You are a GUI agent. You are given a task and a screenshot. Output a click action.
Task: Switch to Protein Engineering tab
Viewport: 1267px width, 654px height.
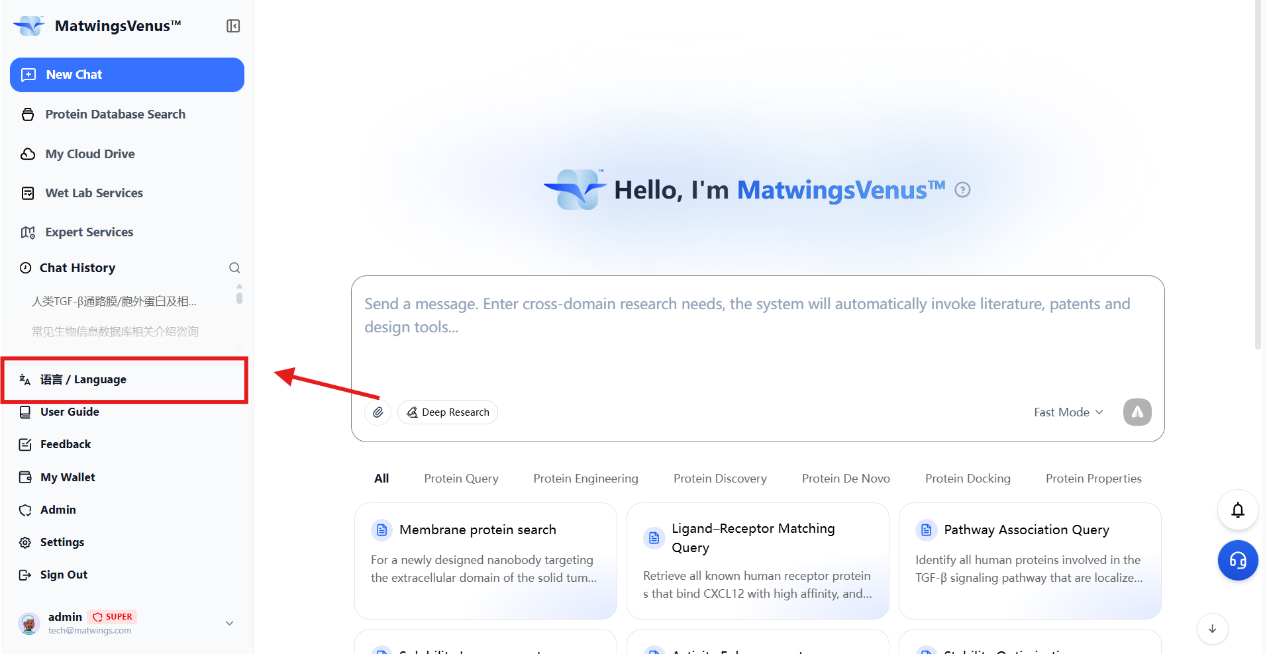(585, 479)
